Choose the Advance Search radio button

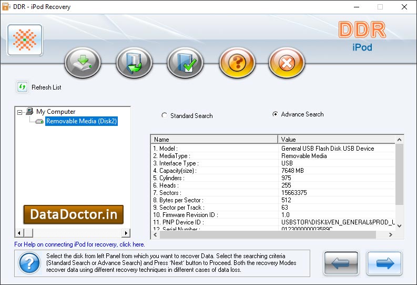(275, 114)
